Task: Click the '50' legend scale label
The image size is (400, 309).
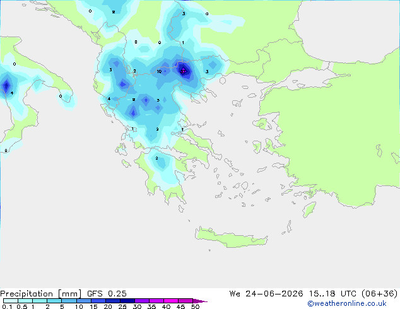Action: coord(195,306)
